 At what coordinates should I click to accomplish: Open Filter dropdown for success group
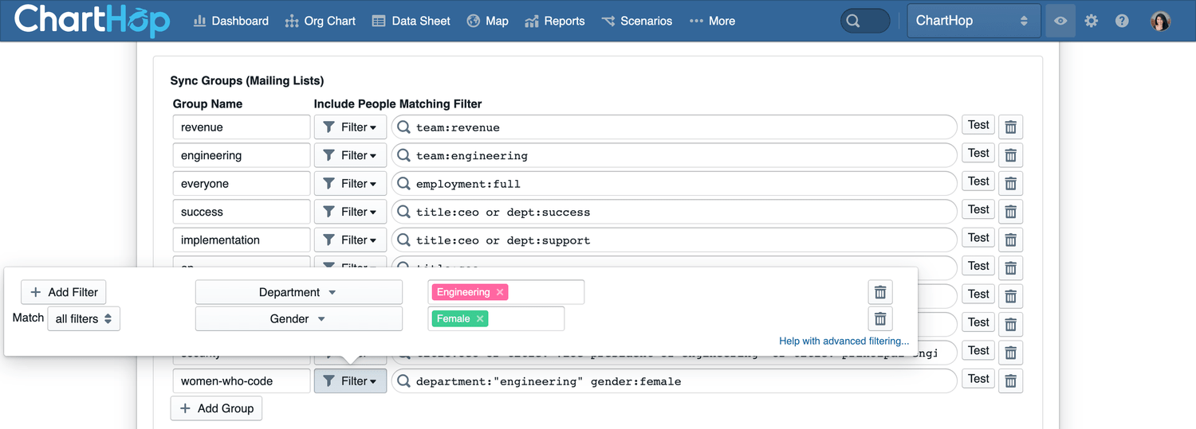350,212
